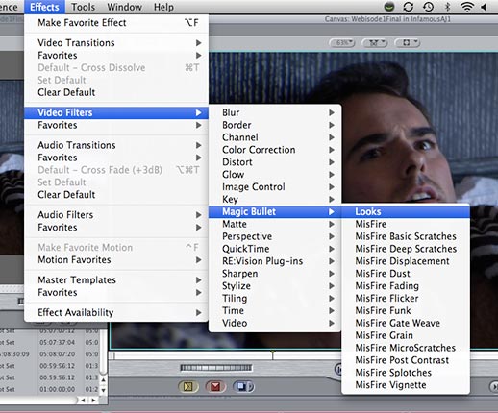Open the Help menu
The height and width of the screenshot is (413, 498).
pyautogui.click(x=163, y=7)
